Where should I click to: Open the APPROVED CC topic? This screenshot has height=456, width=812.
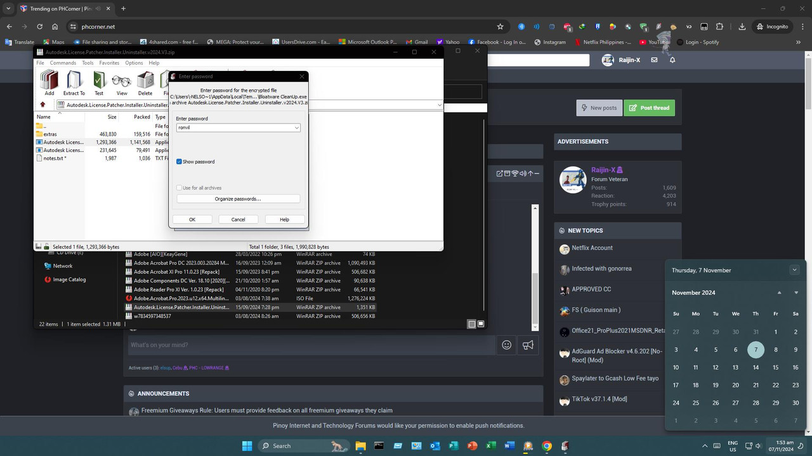click(591, 289)
